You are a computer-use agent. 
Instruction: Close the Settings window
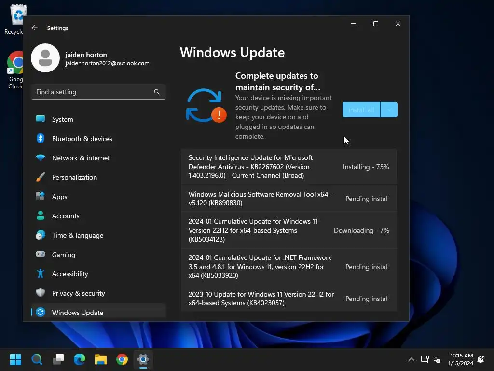tap(398, 24)
